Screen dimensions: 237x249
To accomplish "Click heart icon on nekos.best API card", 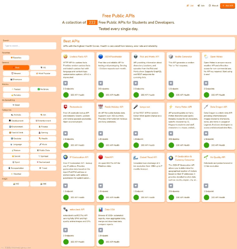I will point(65,230).
